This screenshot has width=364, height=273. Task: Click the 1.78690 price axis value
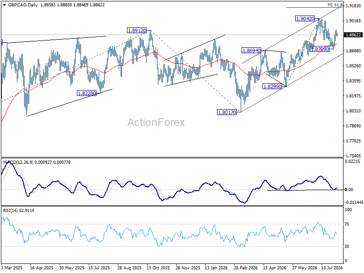coord(353,126)
